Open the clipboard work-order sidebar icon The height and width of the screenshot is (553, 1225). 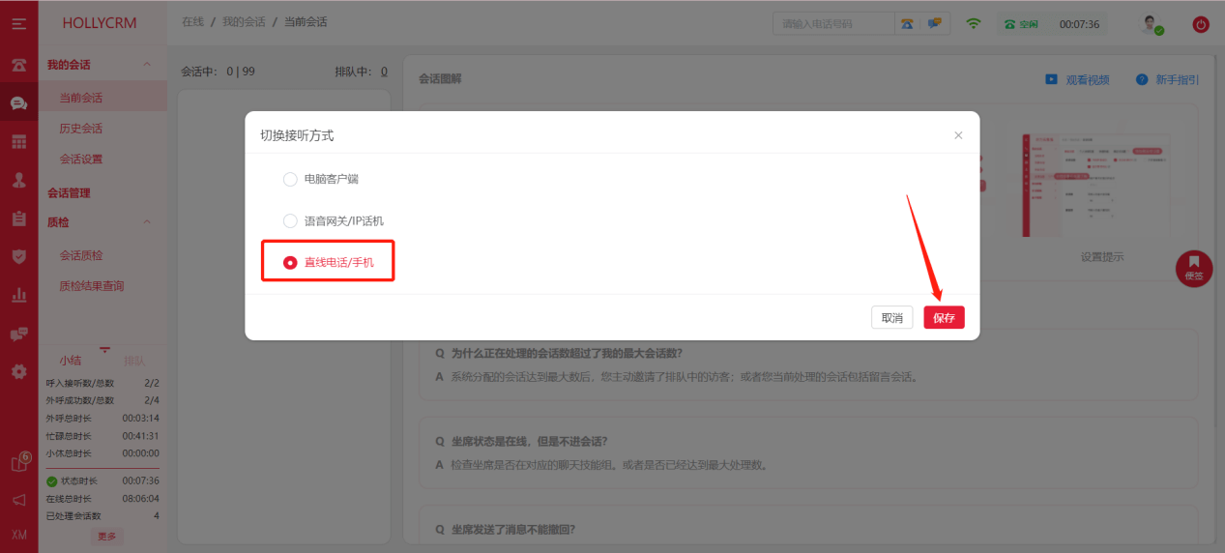pyautogui.click(x=18, y=218)
